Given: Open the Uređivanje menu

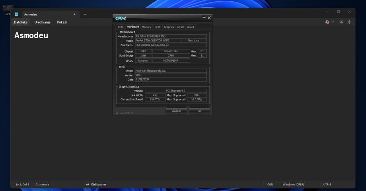Looking at the screenshot, I should coord(42,22).
